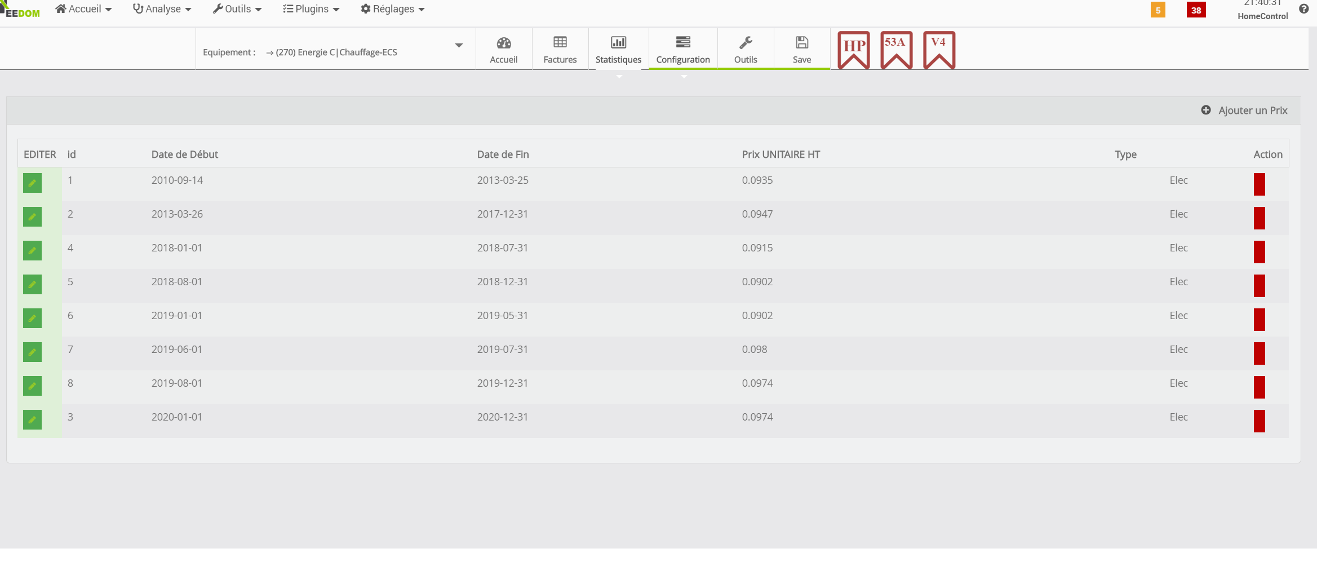Screen dimensions: 1317x575
Task: Open the Analyse top menu
Action: [x=162, y=9]
